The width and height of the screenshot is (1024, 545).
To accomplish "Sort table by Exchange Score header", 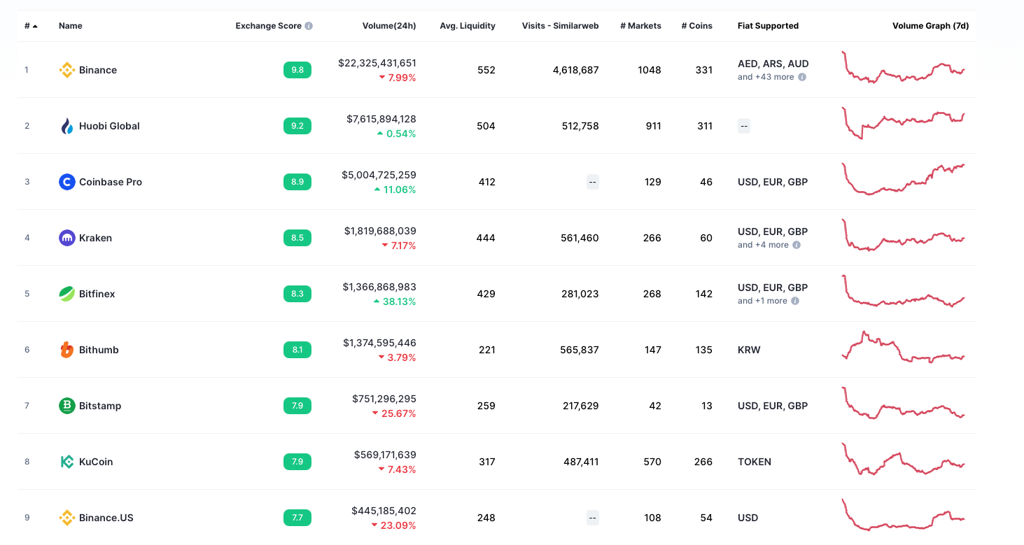I will point(269,26).
